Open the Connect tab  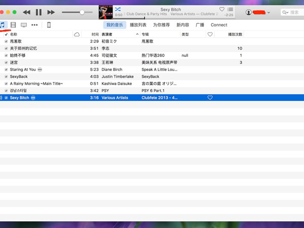click(x=219, y=24)
